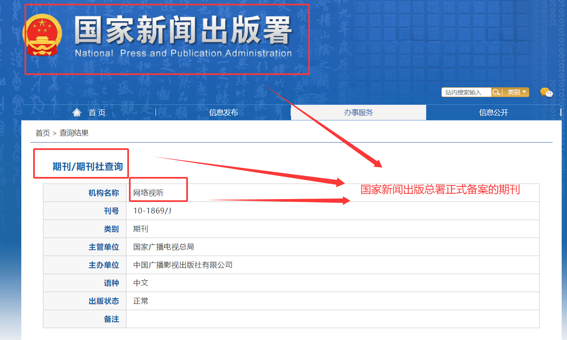Focus the 站内搜索输入 search field
This screenshot has height=340, width=567.
point(466,92)
